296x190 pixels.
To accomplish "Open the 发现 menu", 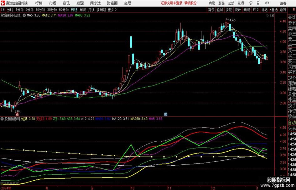I will pyautogui.click(x=80, y=3).
